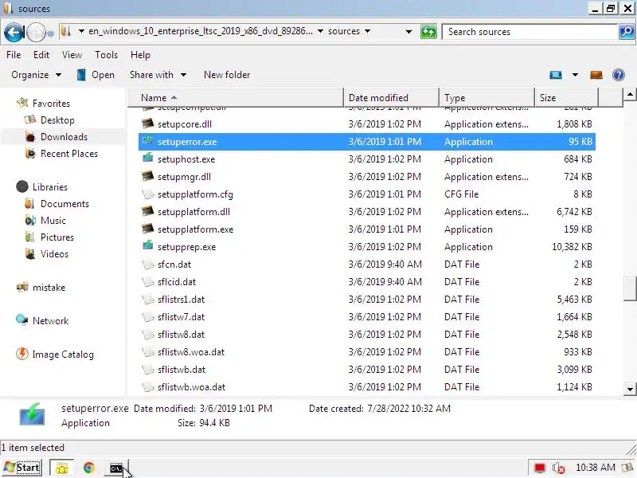Image resolution: width=637 pixels, height=478 pixels.
Task: Open the Start menu
Action: click(23, 468)
